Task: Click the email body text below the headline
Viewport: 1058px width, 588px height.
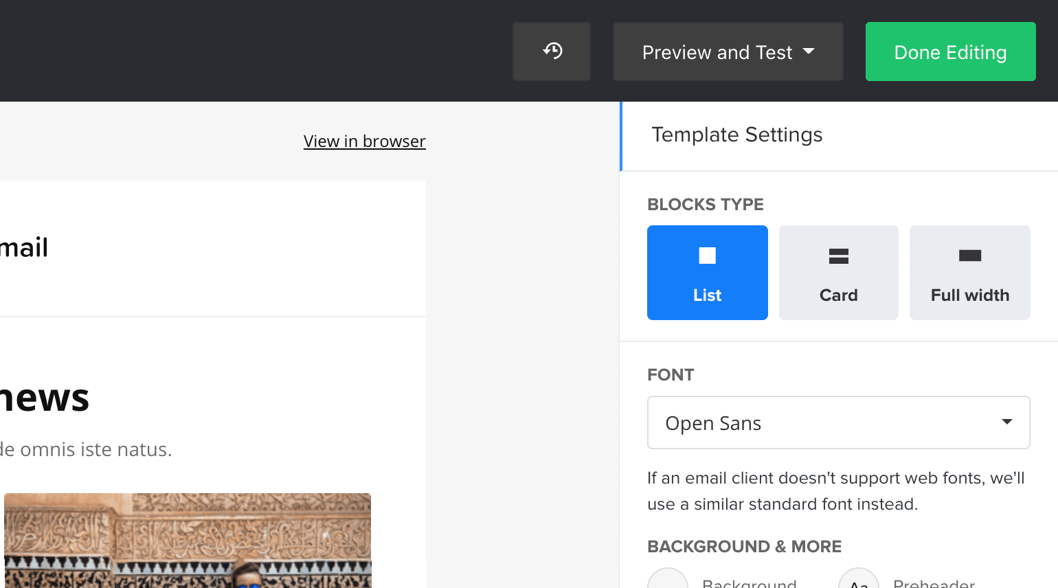Action: (x=86, y=449)
